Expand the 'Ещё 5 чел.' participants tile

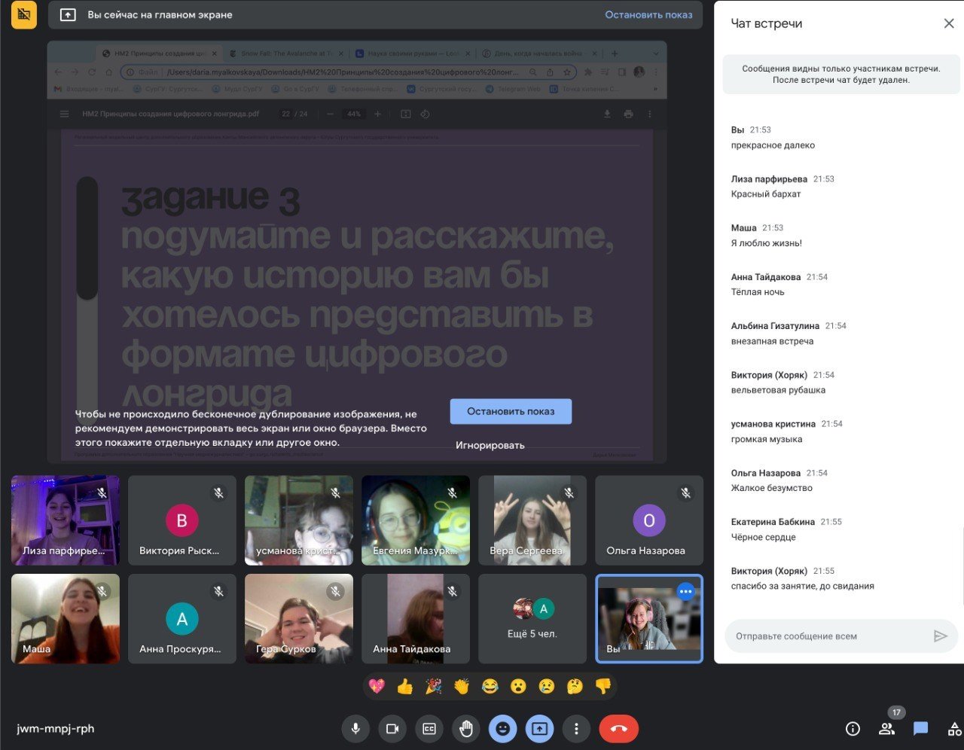(x=532, y=619)
